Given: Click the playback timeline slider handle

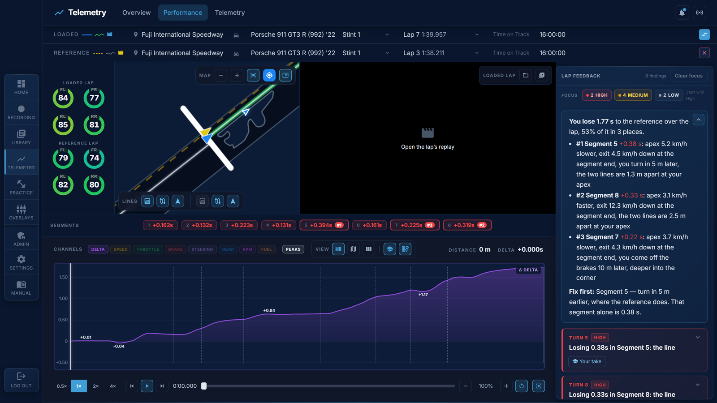Looking at the screenshot, I should [x=204, y=386].
